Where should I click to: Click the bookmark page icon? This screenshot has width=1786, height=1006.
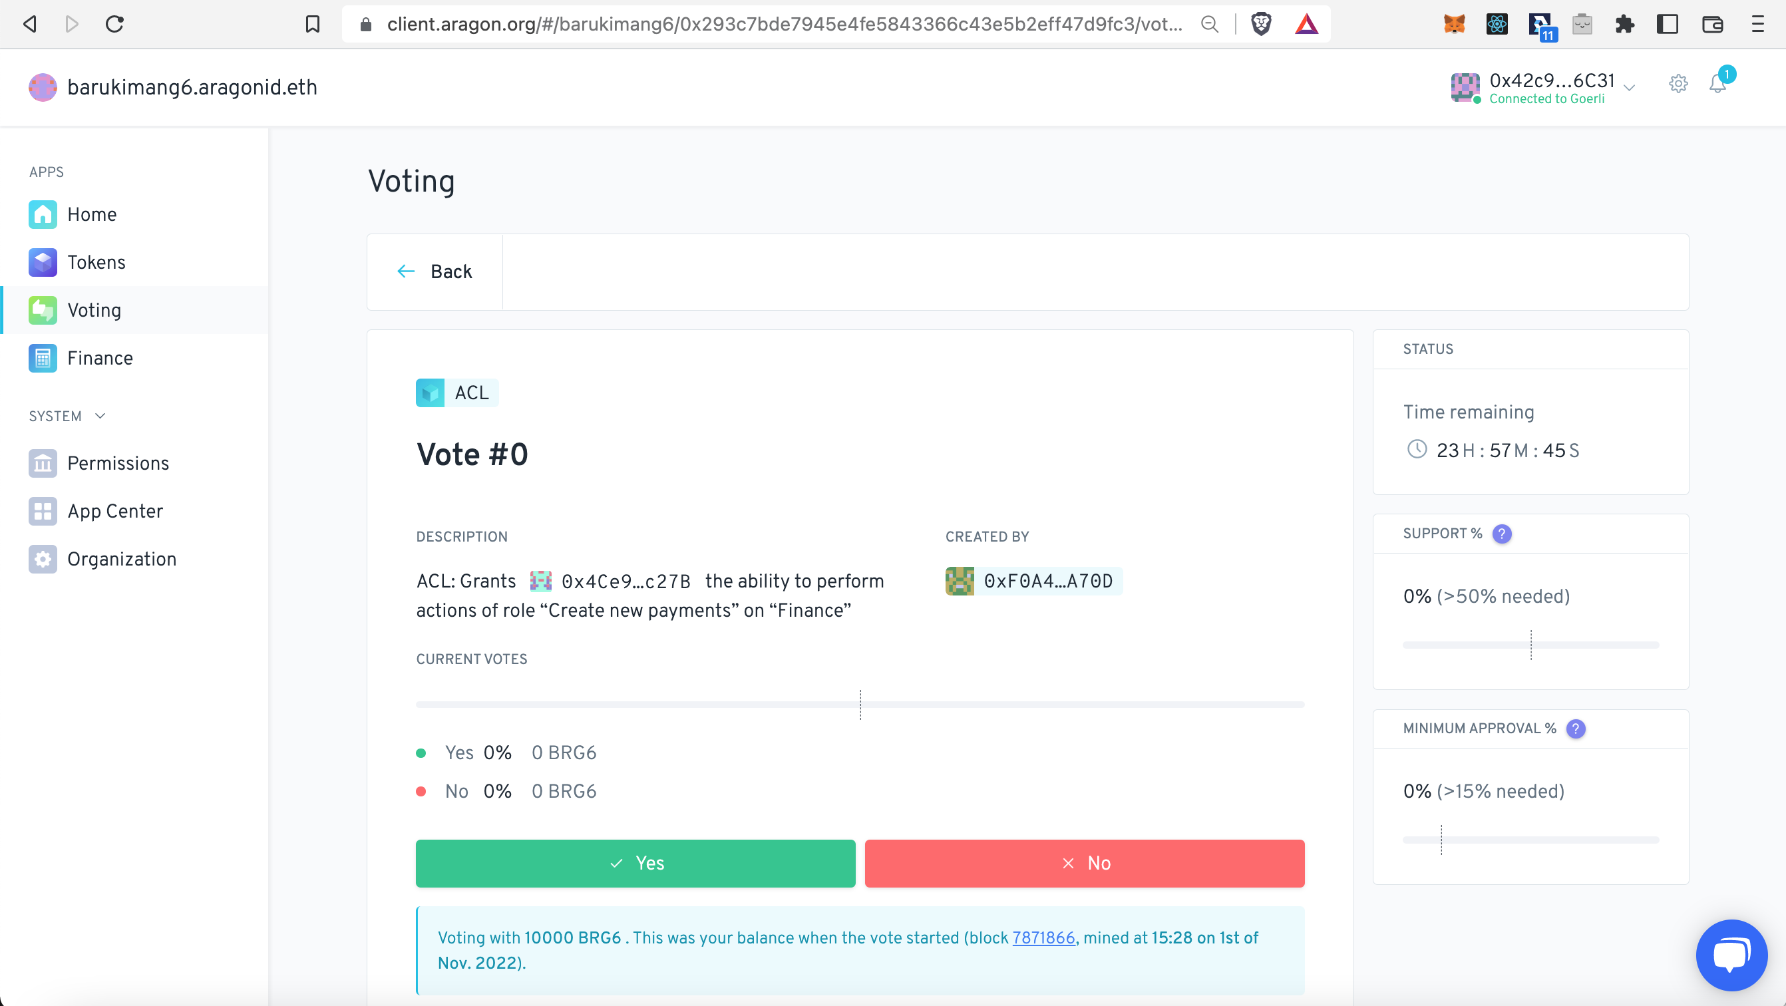click(x=313, y=24)
